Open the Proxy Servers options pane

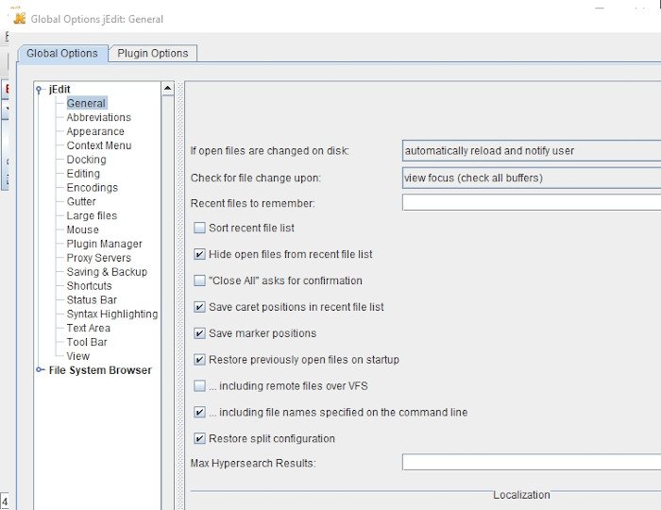[98, 258]
